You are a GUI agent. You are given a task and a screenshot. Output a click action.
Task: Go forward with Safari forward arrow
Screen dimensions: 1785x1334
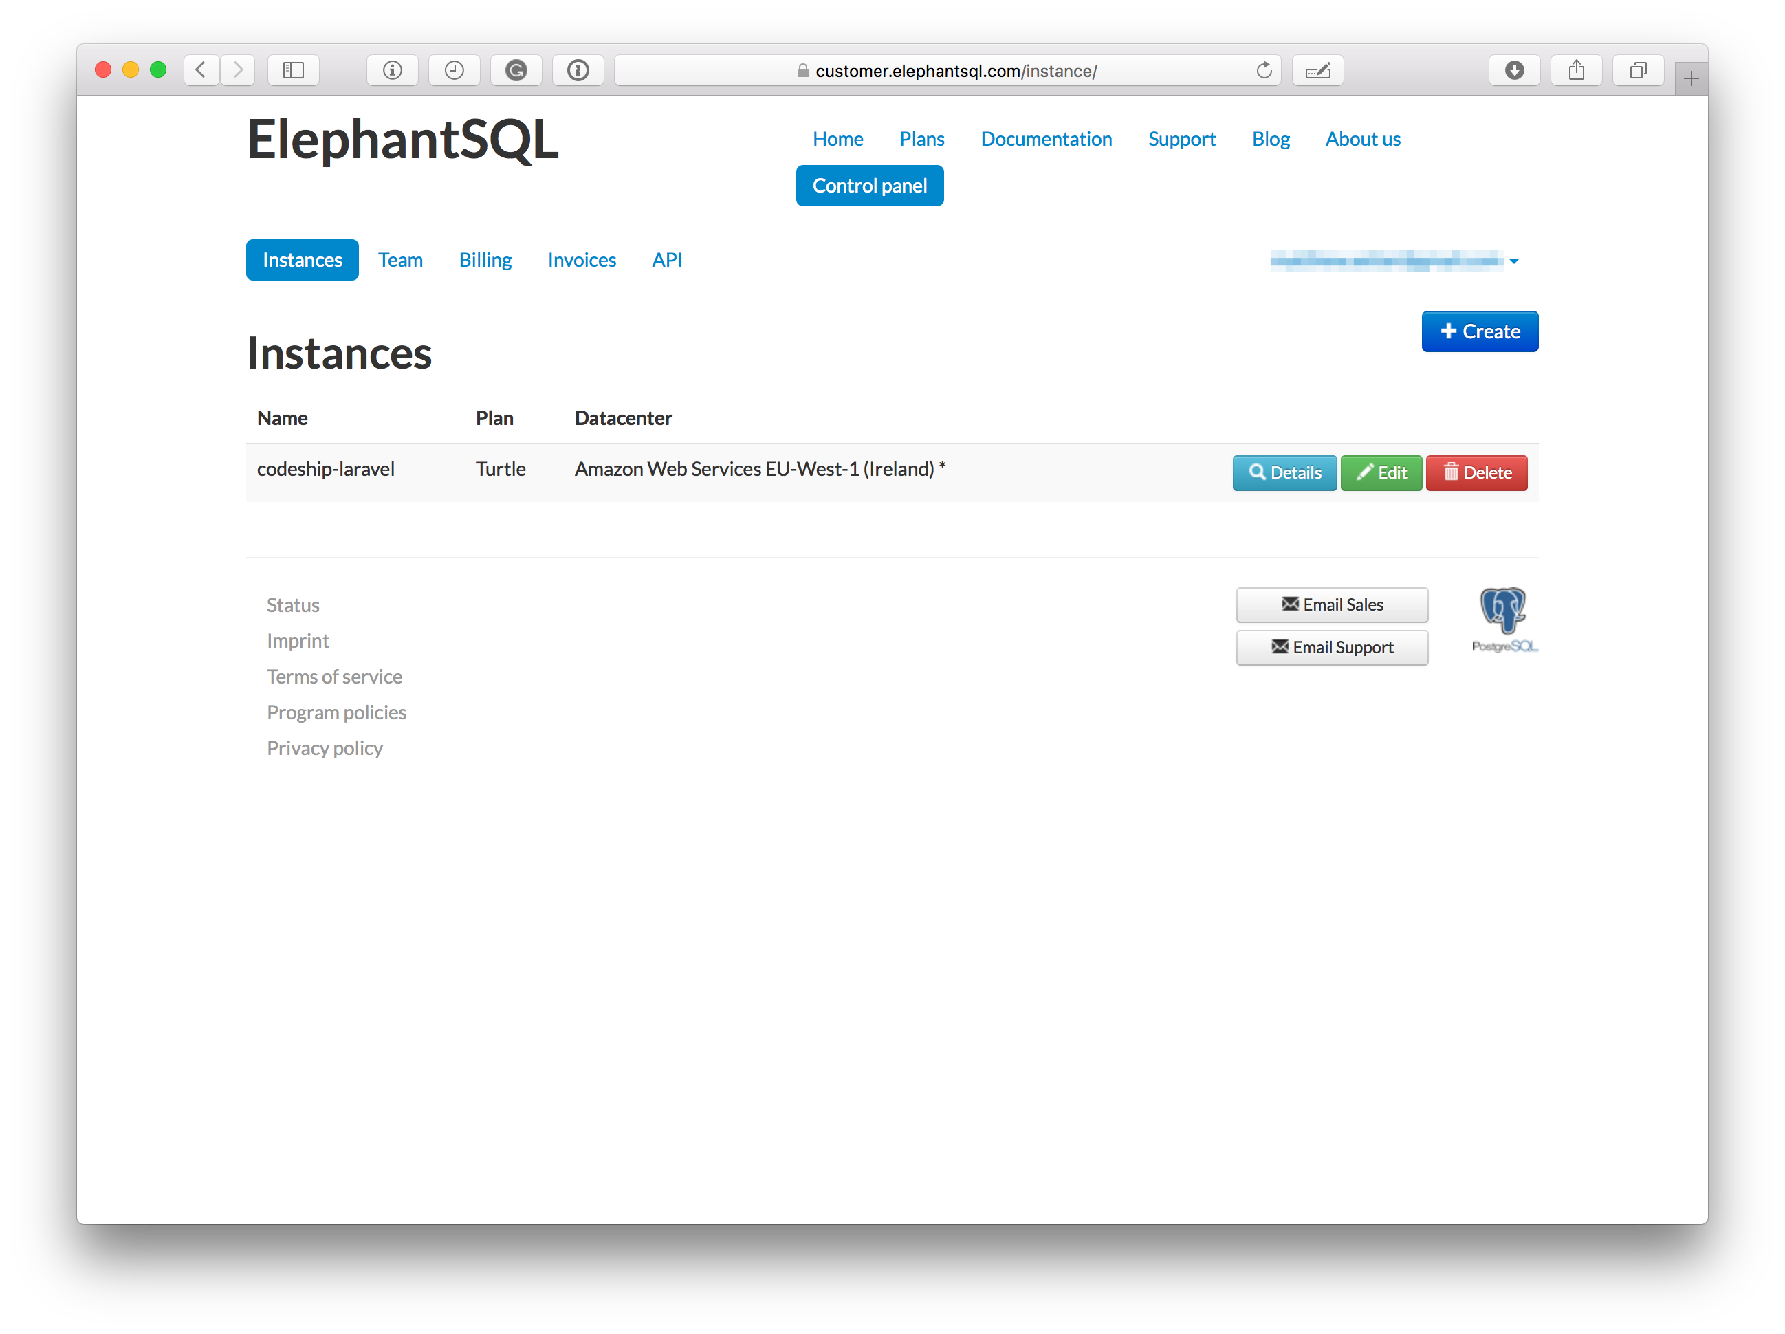click(x=237, y=70)
